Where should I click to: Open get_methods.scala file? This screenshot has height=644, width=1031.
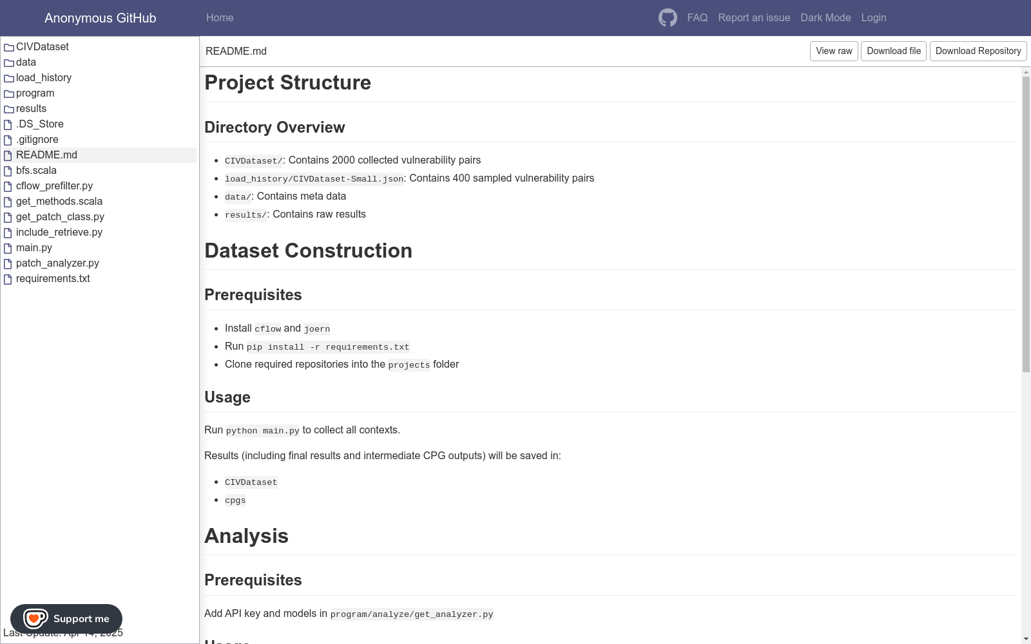pyautogui.click(x=59, y=201)
